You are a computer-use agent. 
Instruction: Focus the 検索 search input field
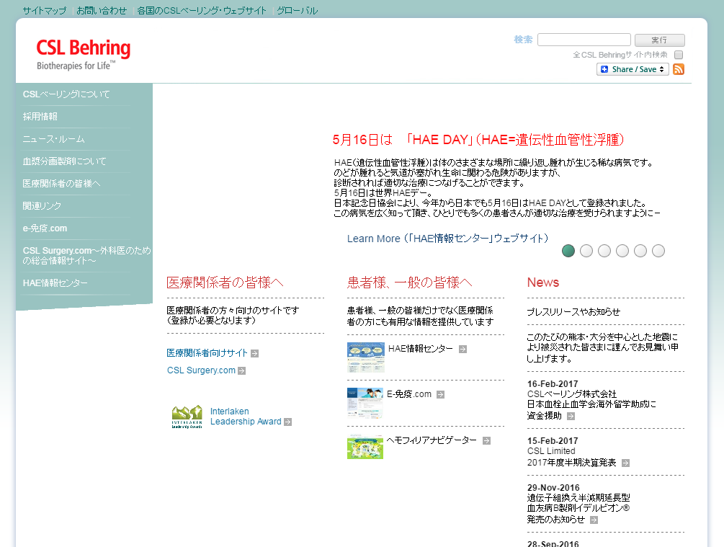[x=584, y=40]
